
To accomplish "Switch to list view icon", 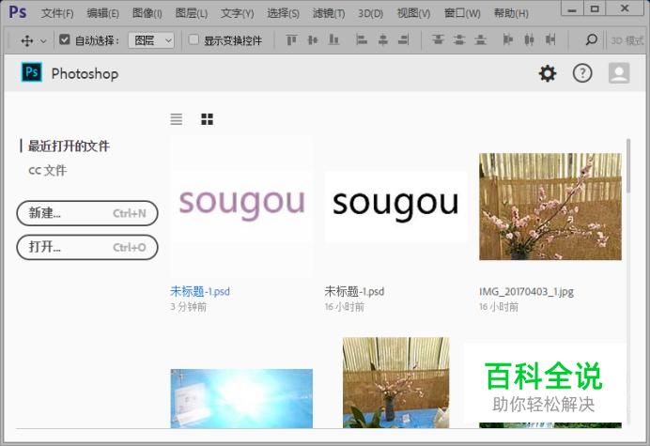I will pyautogui.click(x=177, y=119).
